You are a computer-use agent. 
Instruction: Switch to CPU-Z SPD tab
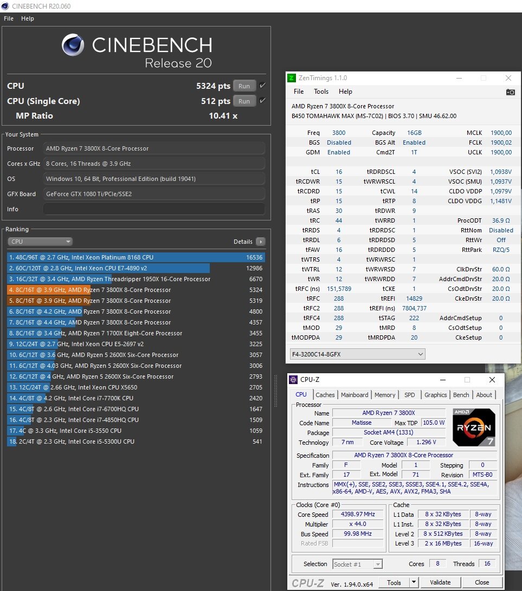point(410,395)
